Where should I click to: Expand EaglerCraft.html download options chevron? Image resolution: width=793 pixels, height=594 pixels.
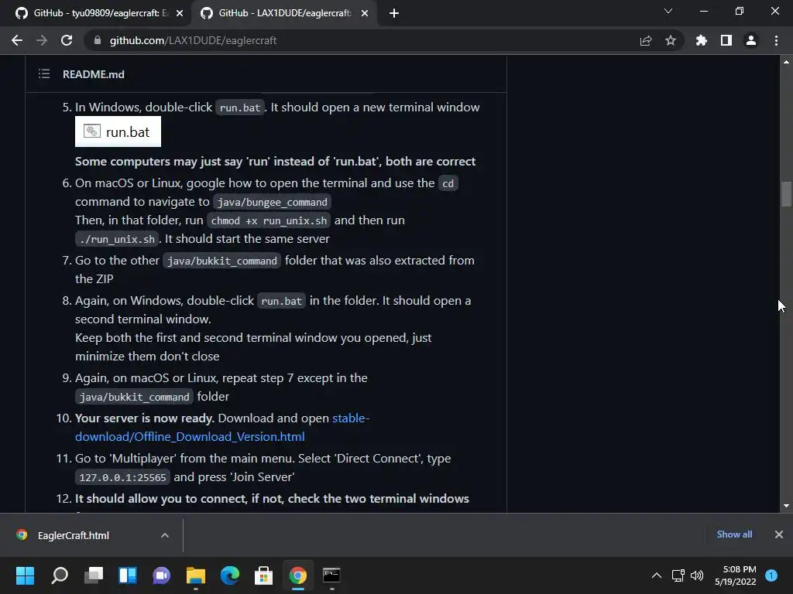click(165, 535)
